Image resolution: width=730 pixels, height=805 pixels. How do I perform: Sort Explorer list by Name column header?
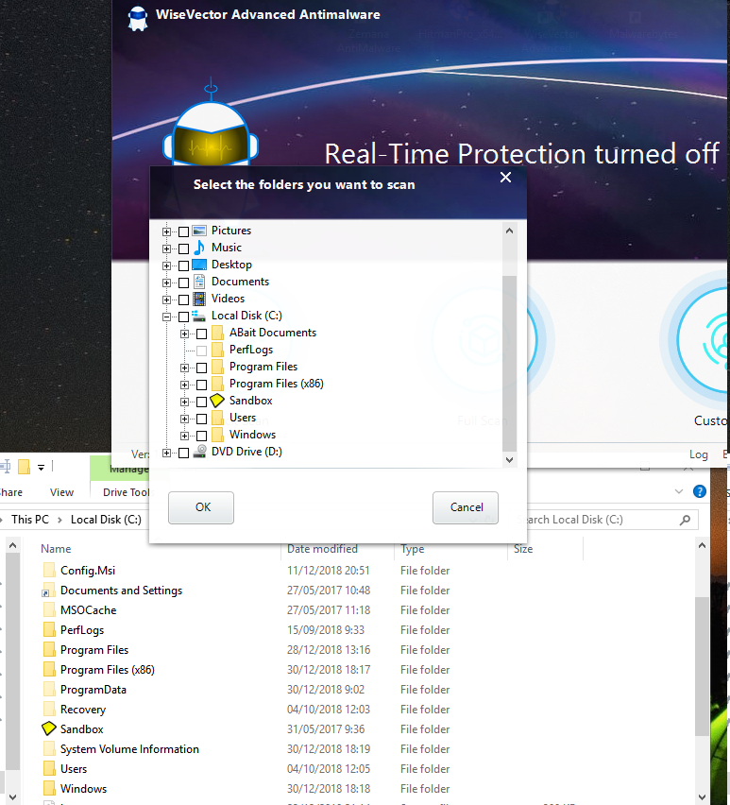point(56,548)
